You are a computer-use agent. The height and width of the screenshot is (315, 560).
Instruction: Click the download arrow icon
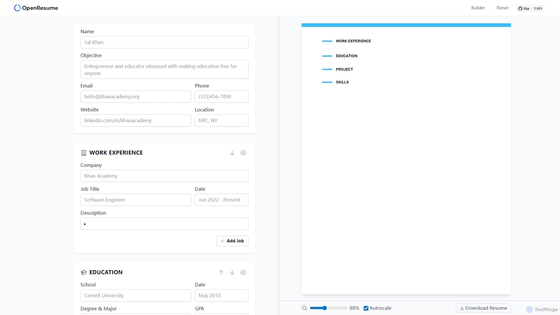462,308
